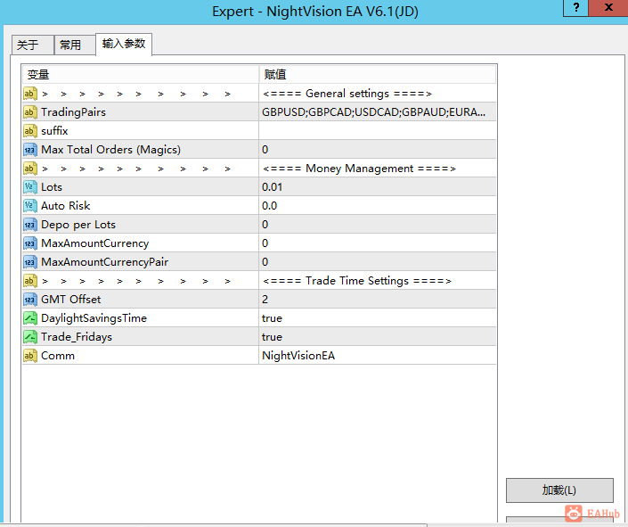Edit the Auto Risk value 0.0
628x527 pixels.
378,206
